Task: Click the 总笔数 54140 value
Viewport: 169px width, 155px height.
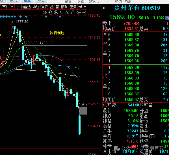Action: pos(133,105)
